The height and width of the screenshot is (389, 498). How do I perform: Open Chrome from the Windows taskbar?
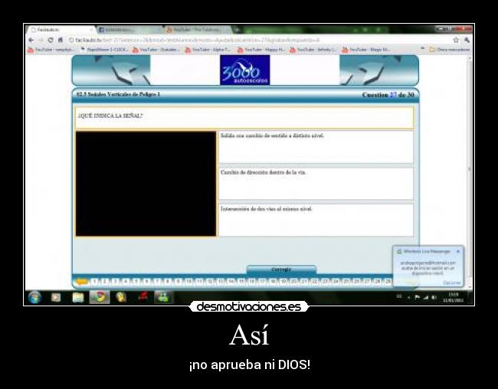coord(99,297)
